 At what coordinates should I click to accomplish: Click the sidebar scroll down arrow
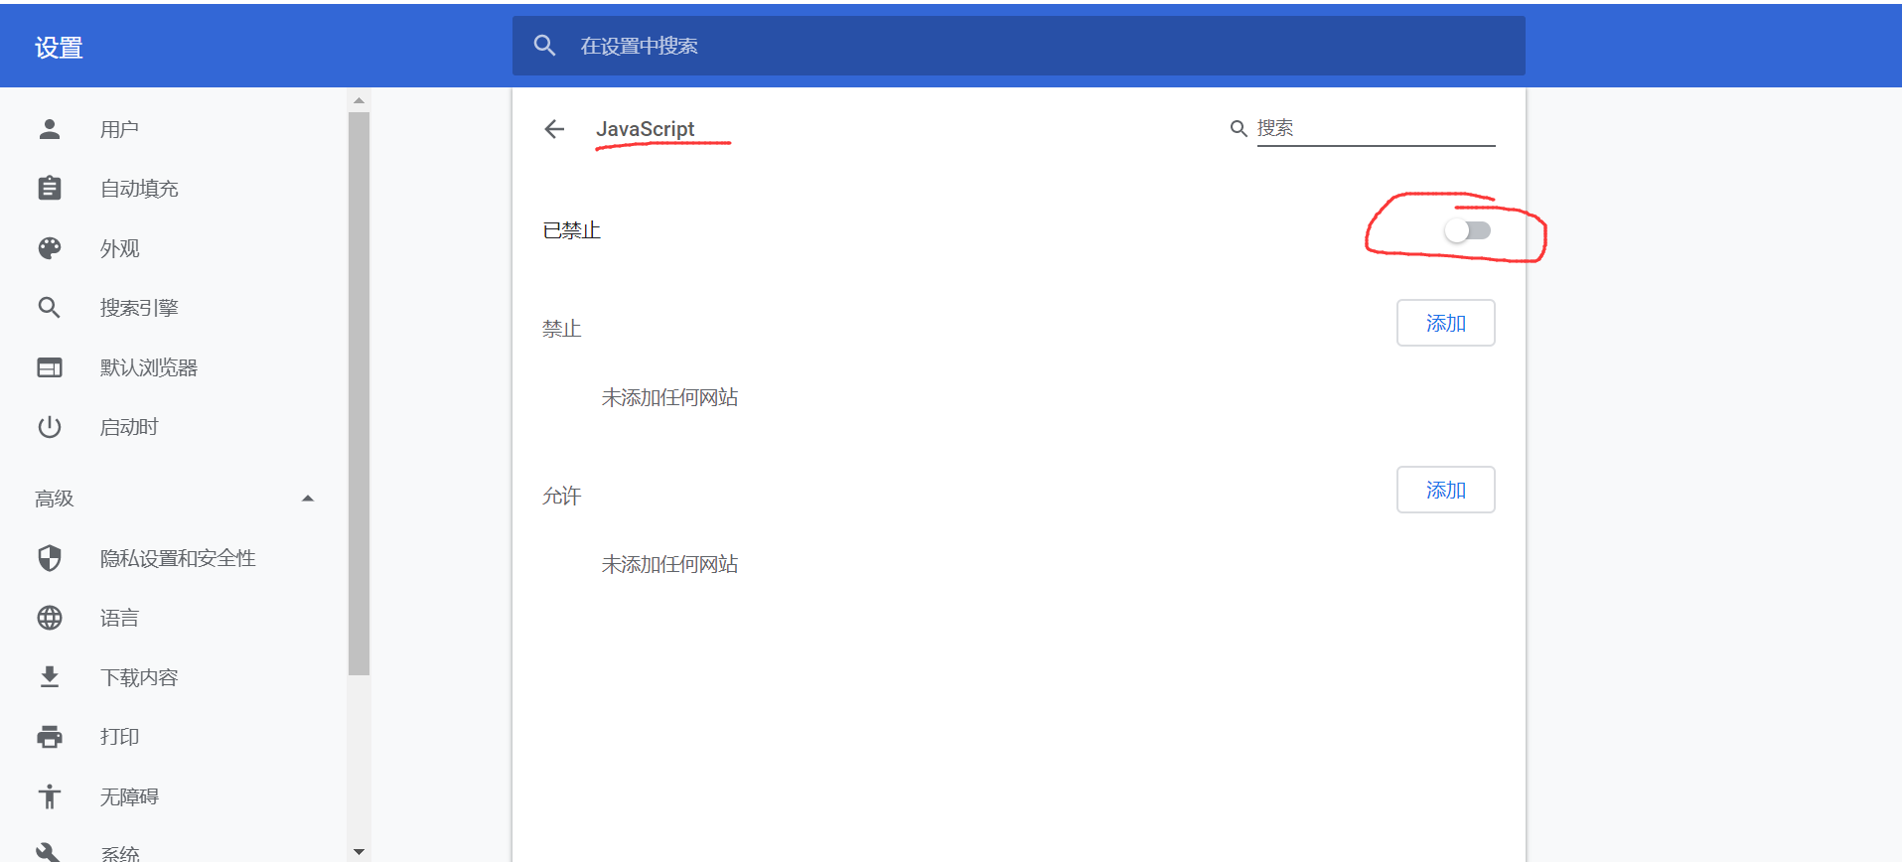pyautogui.click(x=360, y=851)
